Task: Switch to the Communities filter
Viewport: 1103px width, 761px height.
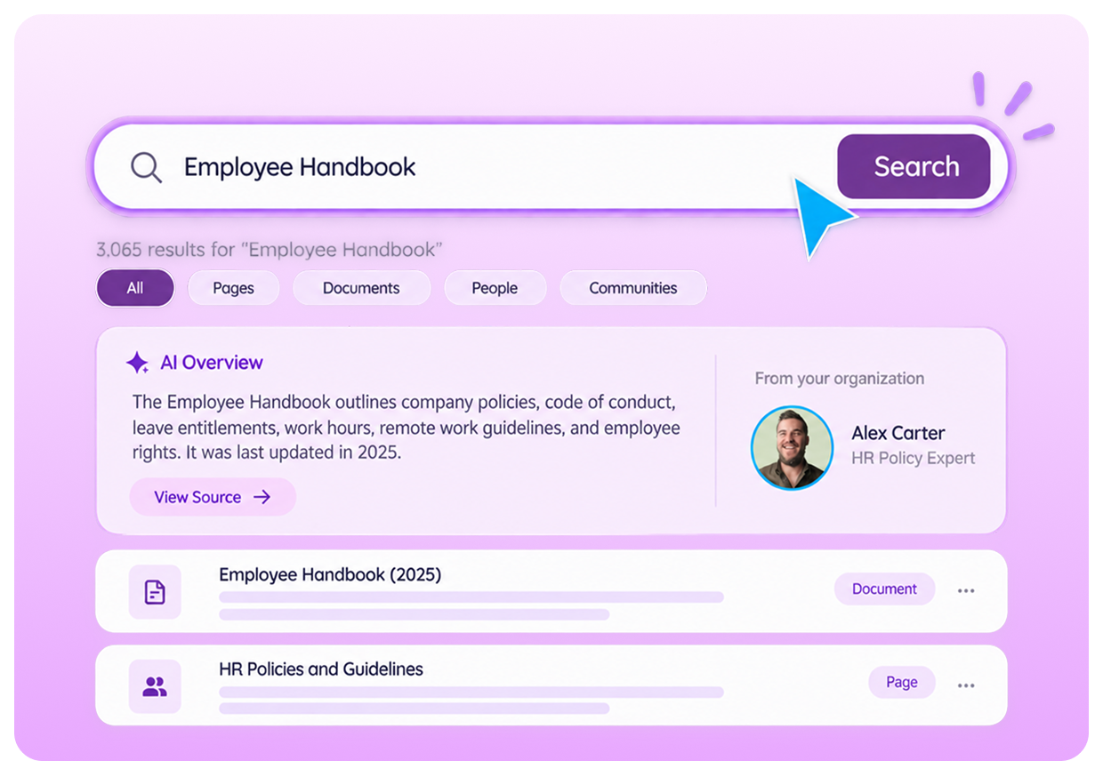Action: tap(632, 288)
